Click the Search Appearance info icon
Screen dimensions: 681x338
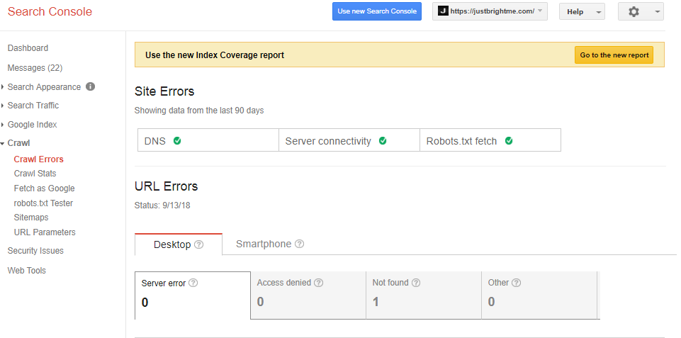[x=90, y=86]
